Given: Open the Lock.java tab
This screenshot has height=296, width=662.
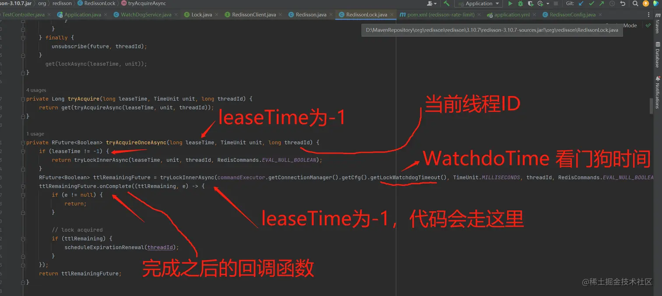Looking at the screenshot, I should click(x=201, y=14).
